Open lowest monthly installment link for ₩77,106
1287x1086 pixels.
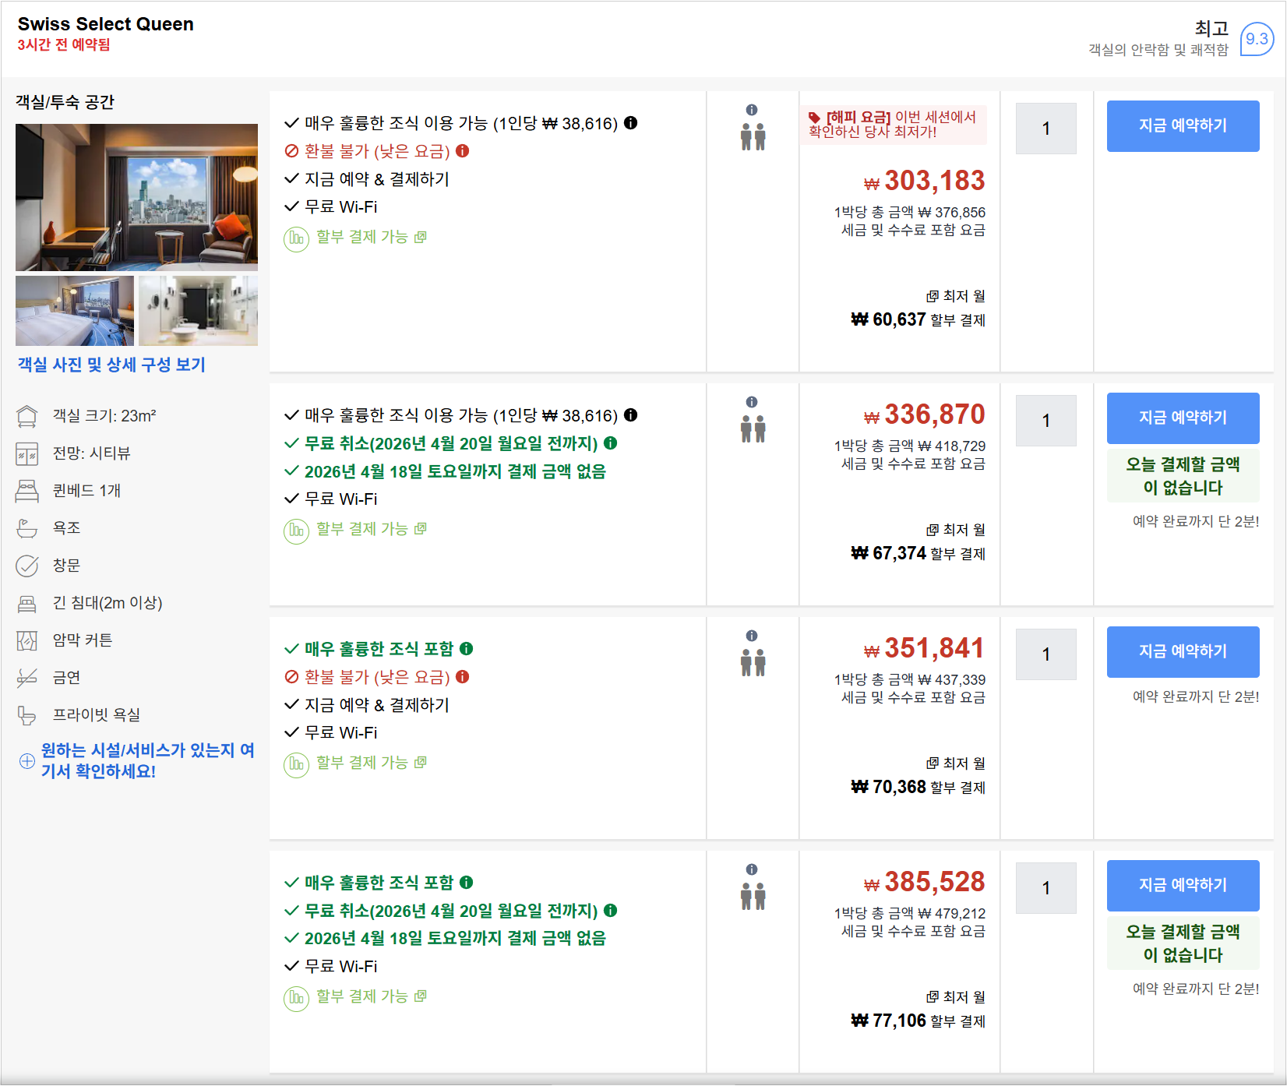956,997
